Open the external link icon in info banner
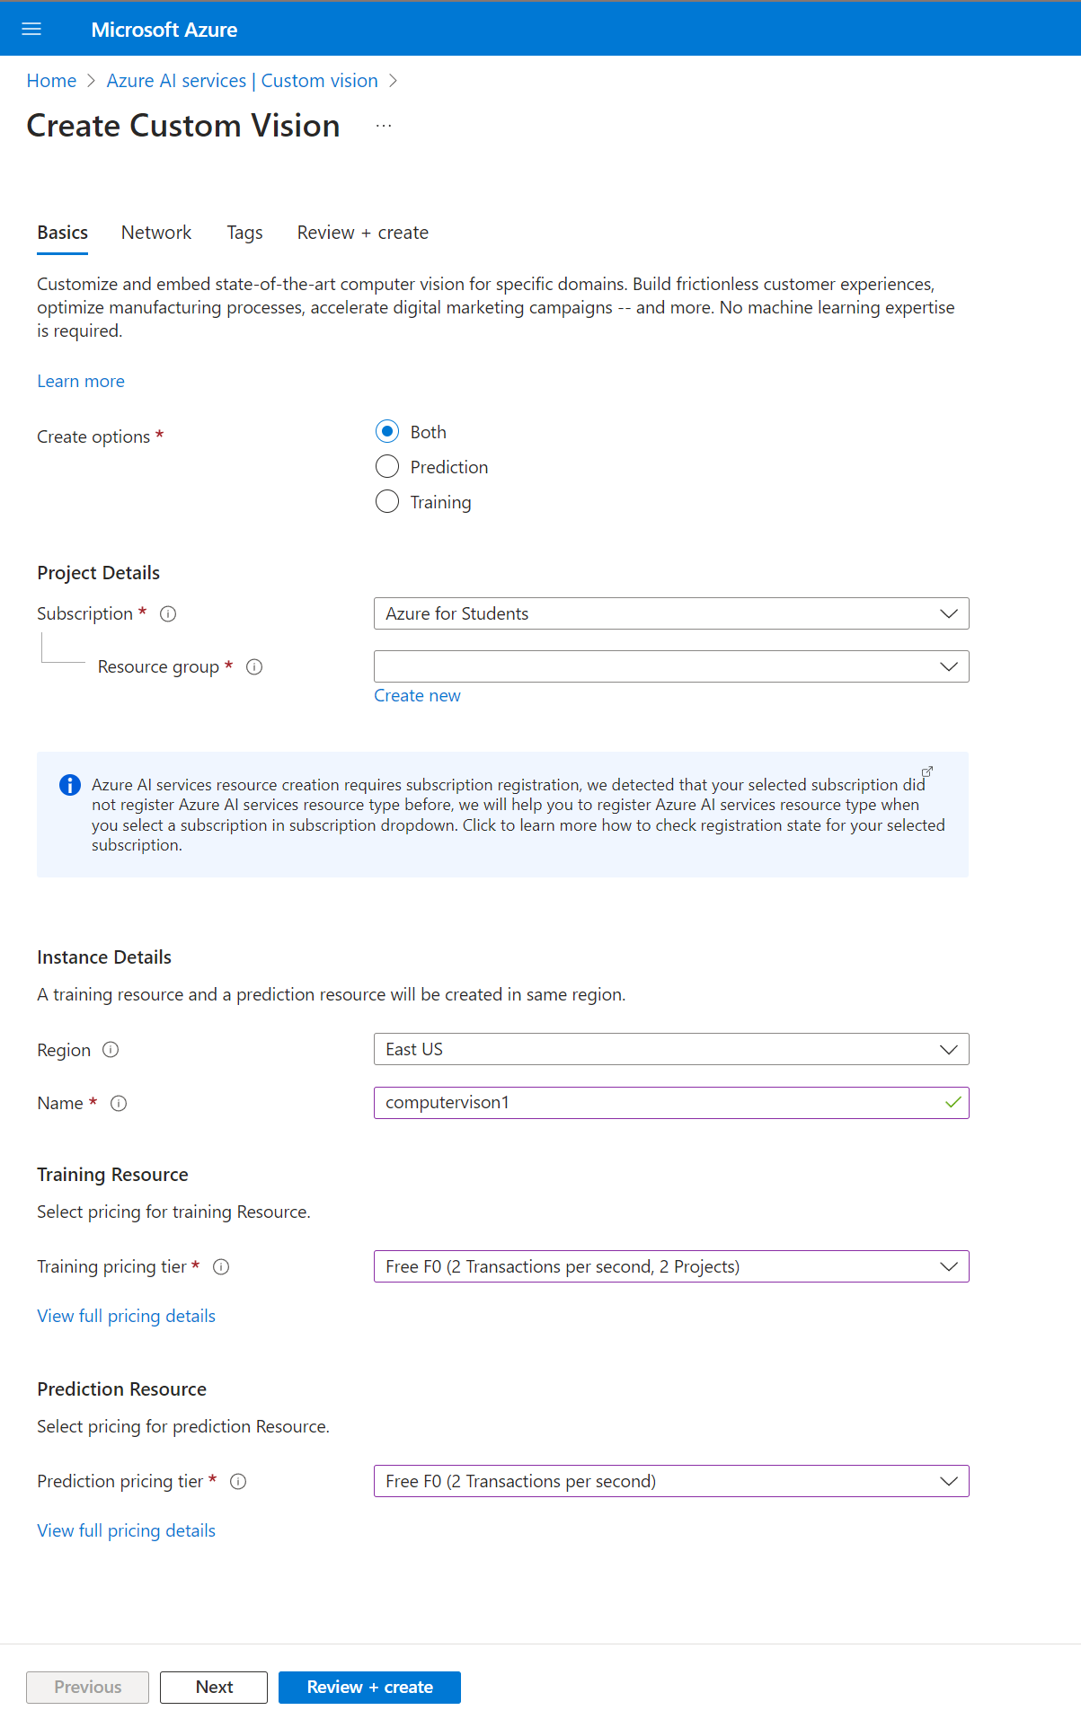The image size is (1081, 1719). point(927,771)
